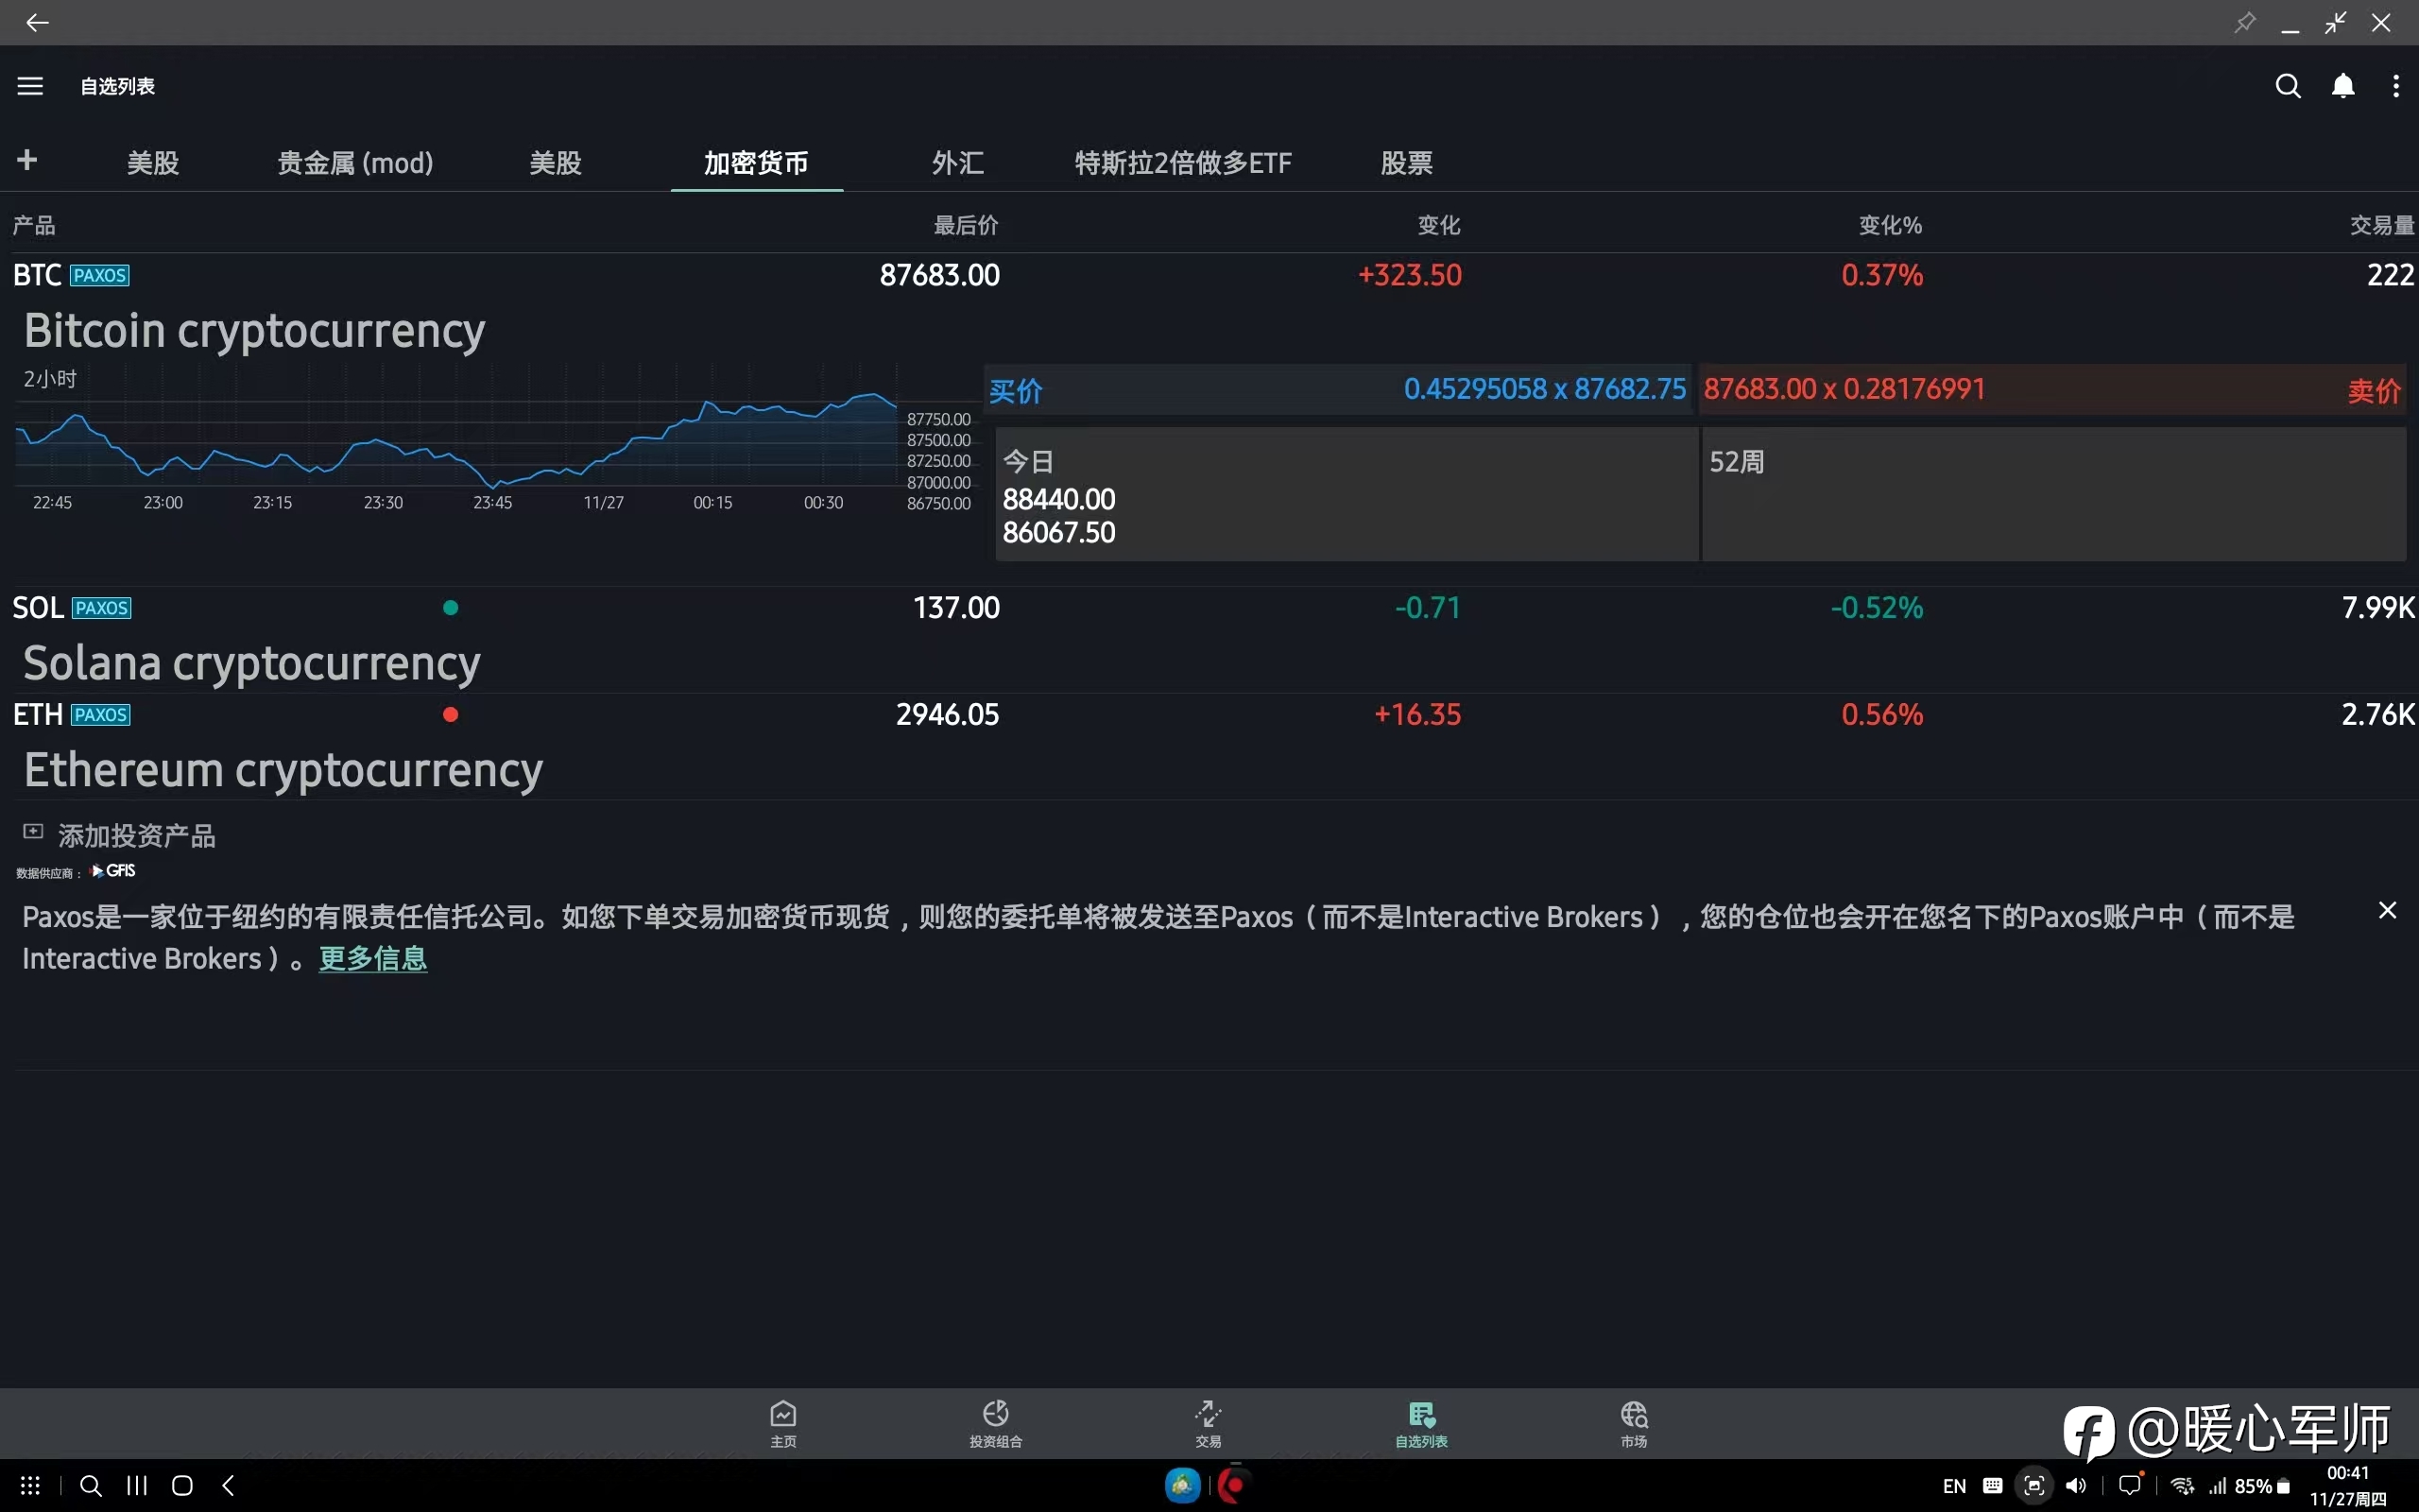This screenshot has height=1512, width=2419.
Task: Open 市场 market in bottom bar
Action: click(x=1634, y=1423)
